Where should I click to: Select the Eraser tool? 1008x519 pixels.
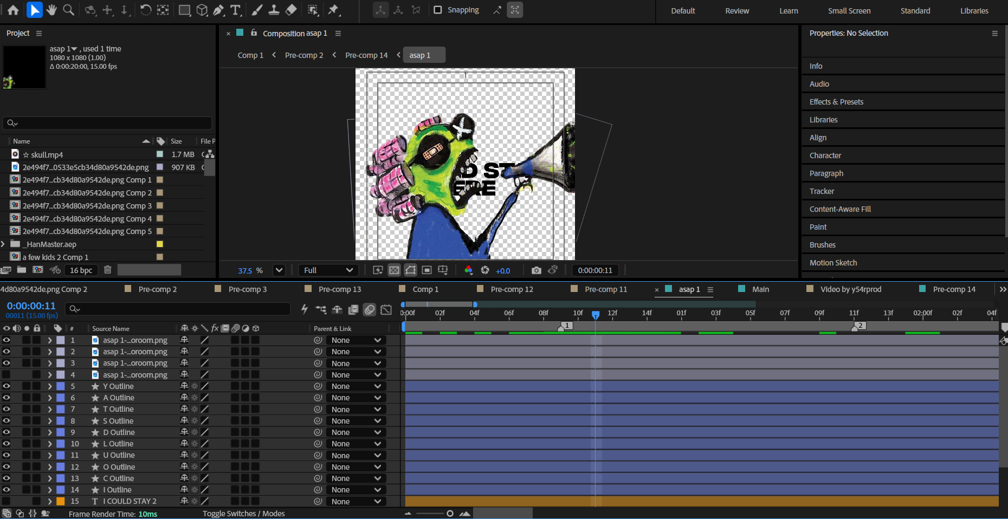click(x=291, y=10)
